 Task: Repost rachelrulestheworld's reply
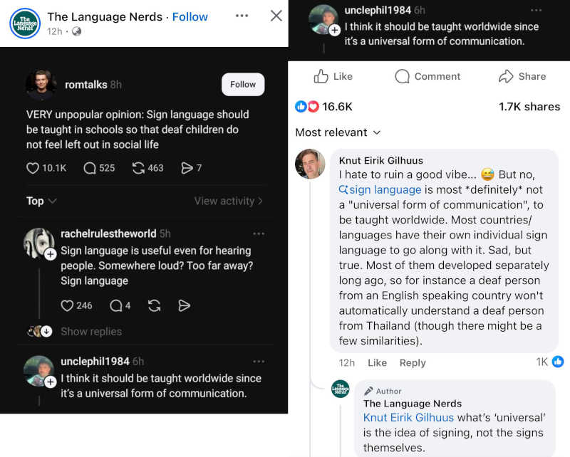(154, 305)
